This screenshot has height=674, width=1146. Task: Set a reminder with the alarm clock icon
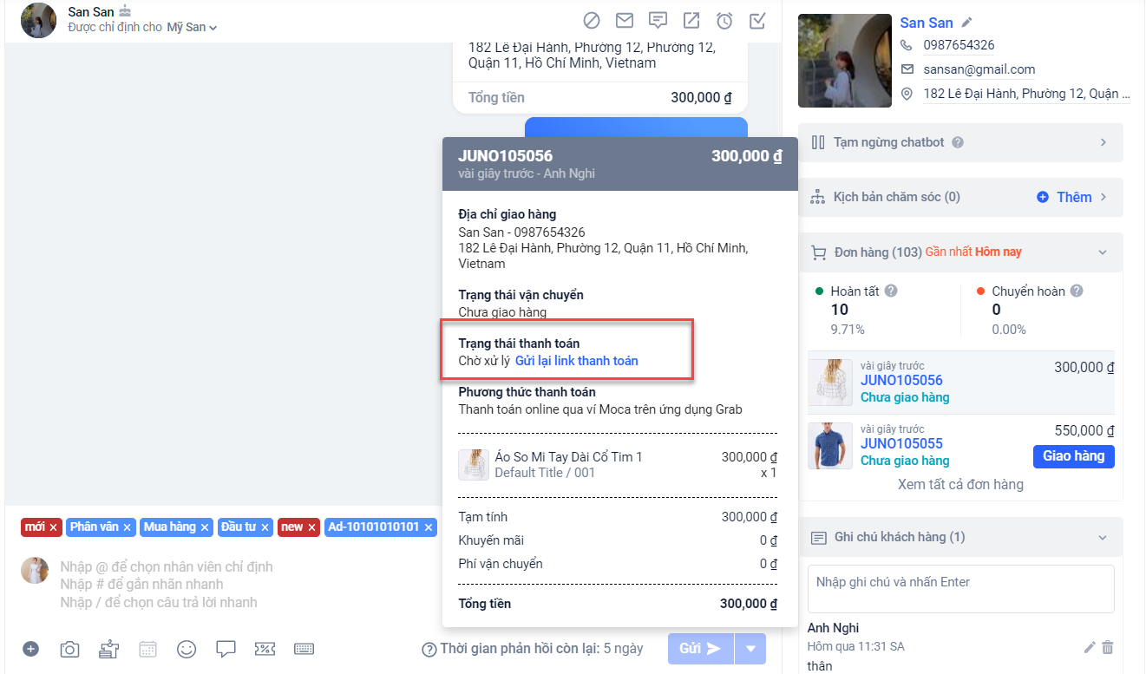point(724,20)
